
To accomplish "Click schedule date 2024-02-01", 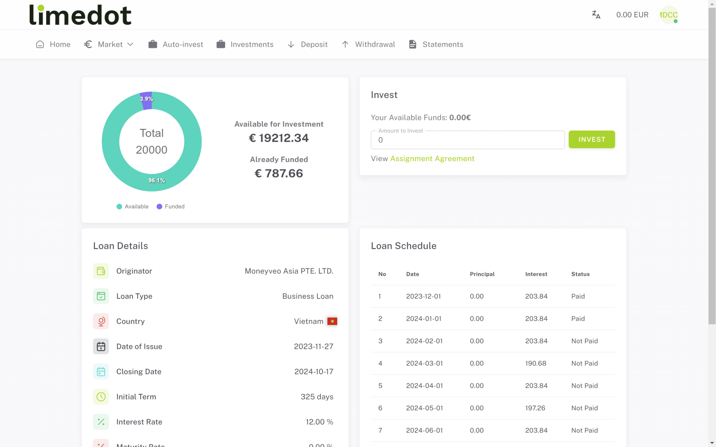I will (424, 341).
